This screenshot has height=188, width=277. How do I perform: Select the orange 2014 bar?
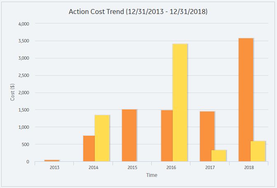(x=89, y=149)
